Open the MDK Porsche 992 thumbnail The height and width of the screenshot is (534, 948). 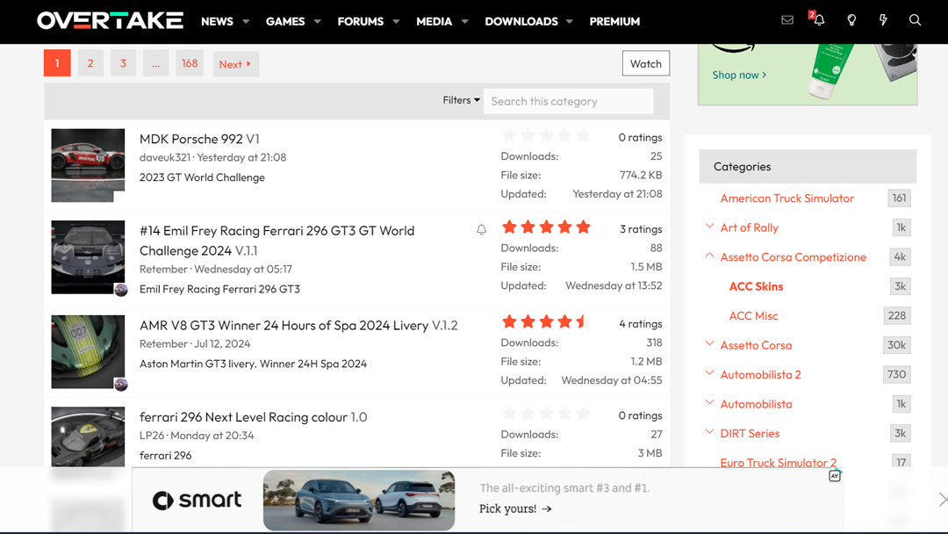click(x=88, y=165)
